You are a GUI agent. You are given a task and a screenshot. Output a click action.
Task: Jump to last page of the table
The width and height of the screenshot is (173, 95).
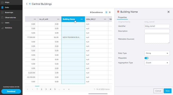[x=69, y=89]
